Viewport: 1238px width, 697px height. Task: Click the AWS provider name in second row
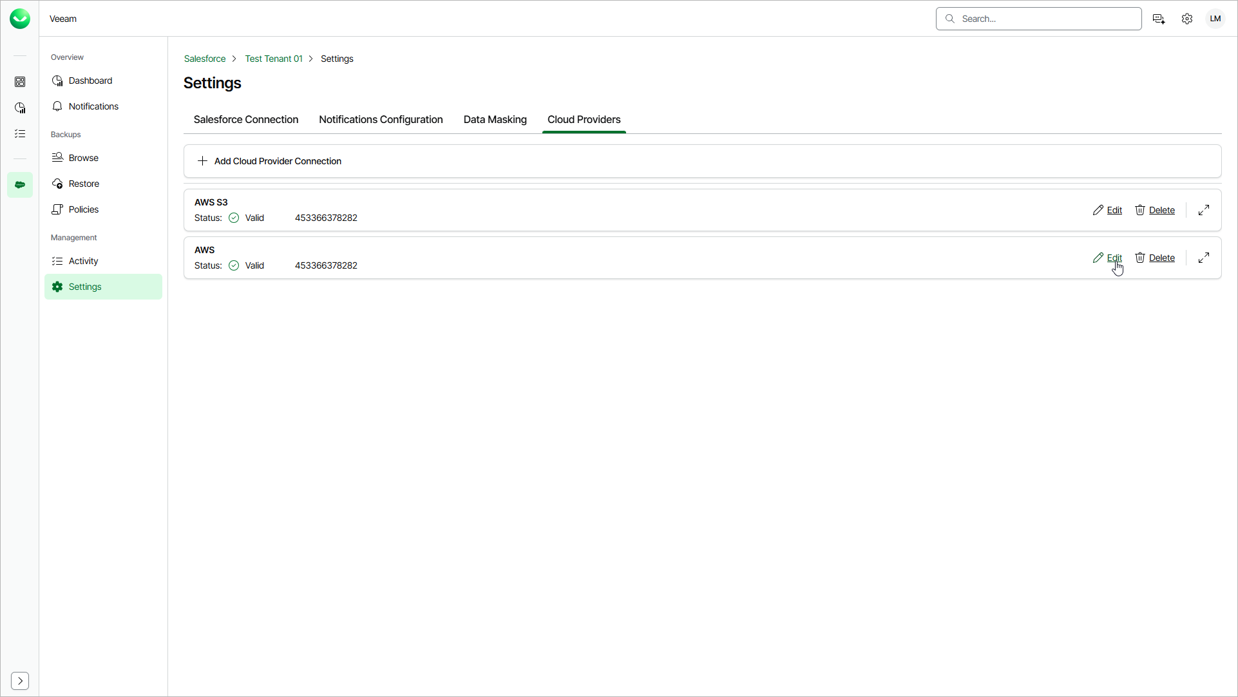[205, 250]
